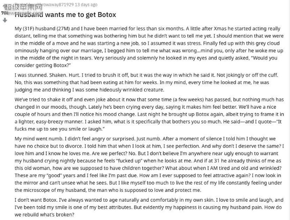This screenshot has width=290, height=220.
Task: Click the Chinese watermark logo overlay
Action: point(23,7)
